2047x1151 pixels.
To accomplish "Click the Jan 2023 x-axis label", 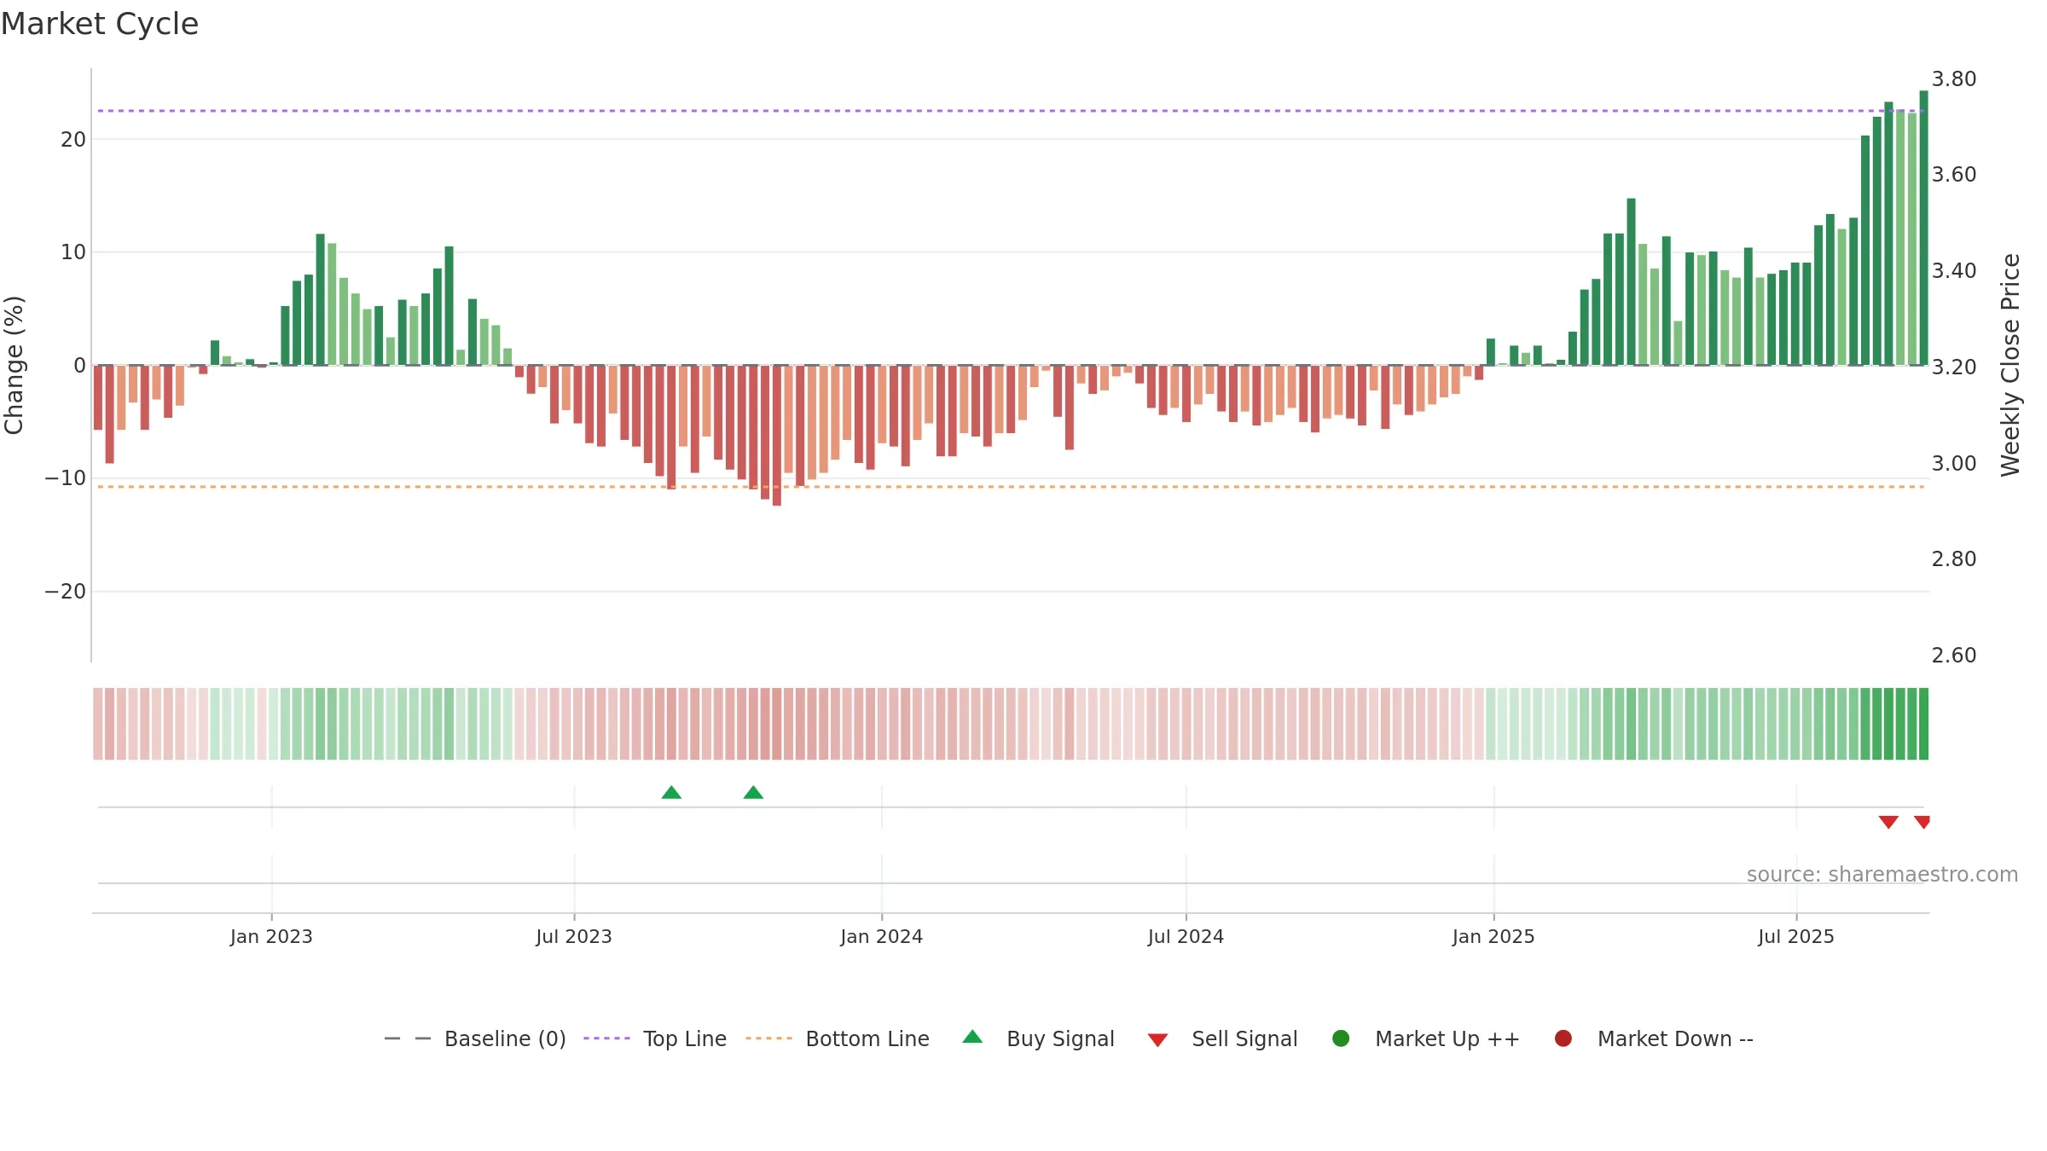I will (x=271, y=937).
